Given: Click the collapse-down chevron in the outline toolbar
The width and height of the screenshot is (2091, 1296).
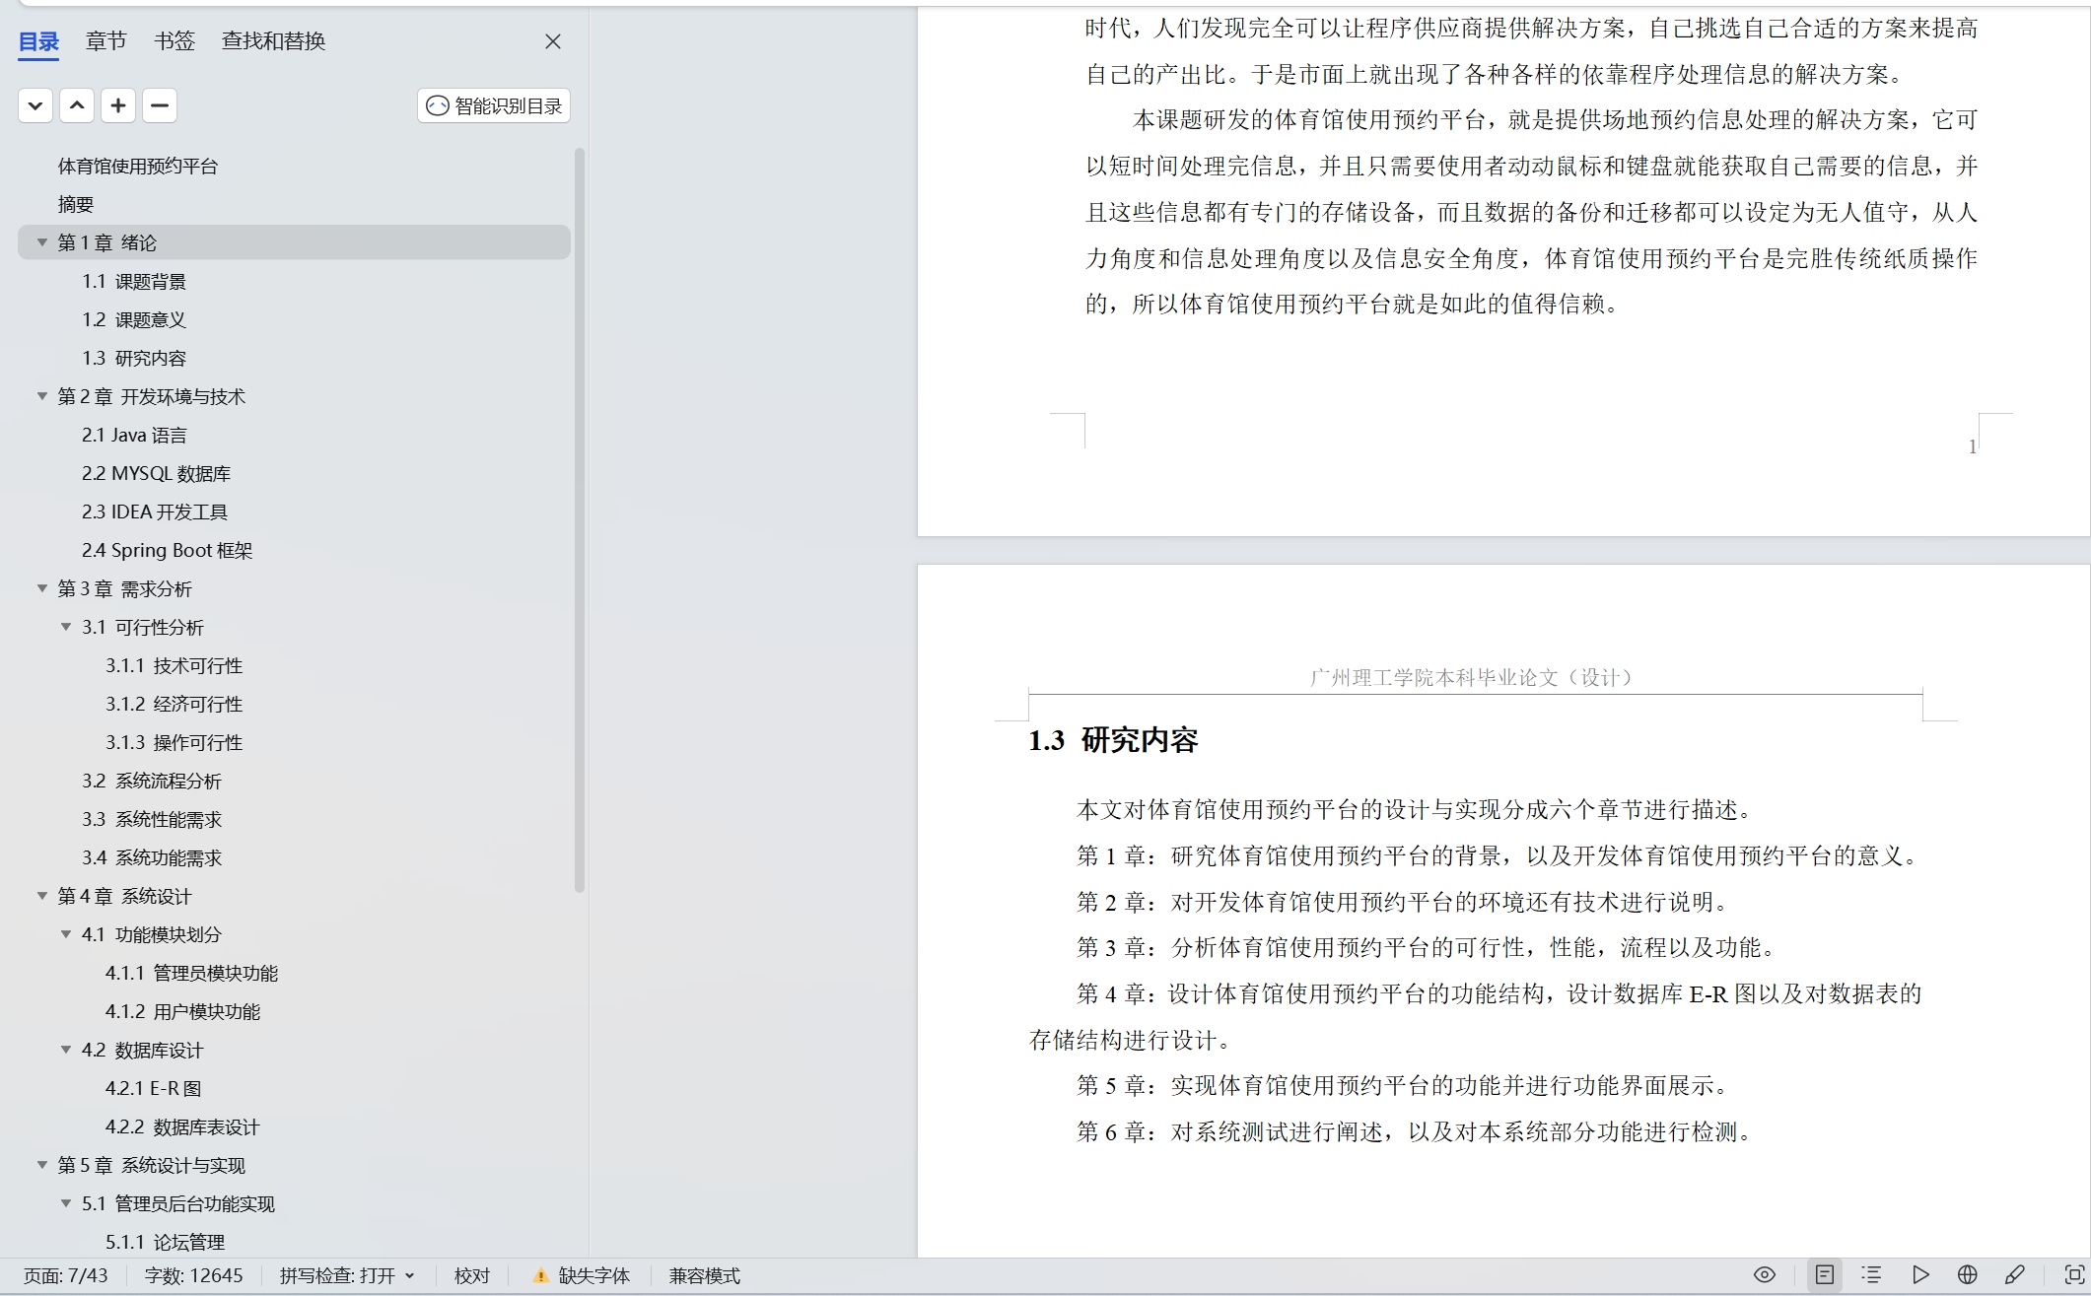Looking at the screenshot, I should pyautogui.click(x=35, y=105).
